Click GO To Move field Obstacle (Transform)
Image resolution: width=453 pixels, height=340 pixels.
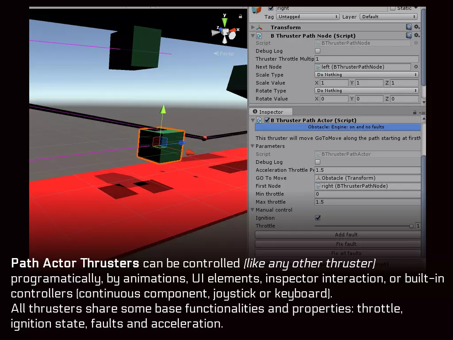pyautogui.click(x=368, y=178)
